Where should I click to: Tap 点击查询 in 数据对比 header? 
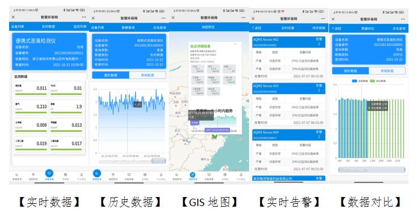pos(399,28)
